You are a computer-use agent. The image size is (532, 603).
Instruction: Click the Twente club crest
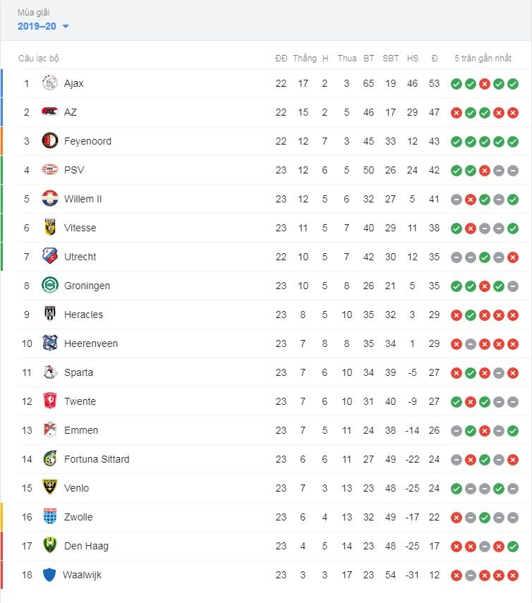[x=49, y=401]
